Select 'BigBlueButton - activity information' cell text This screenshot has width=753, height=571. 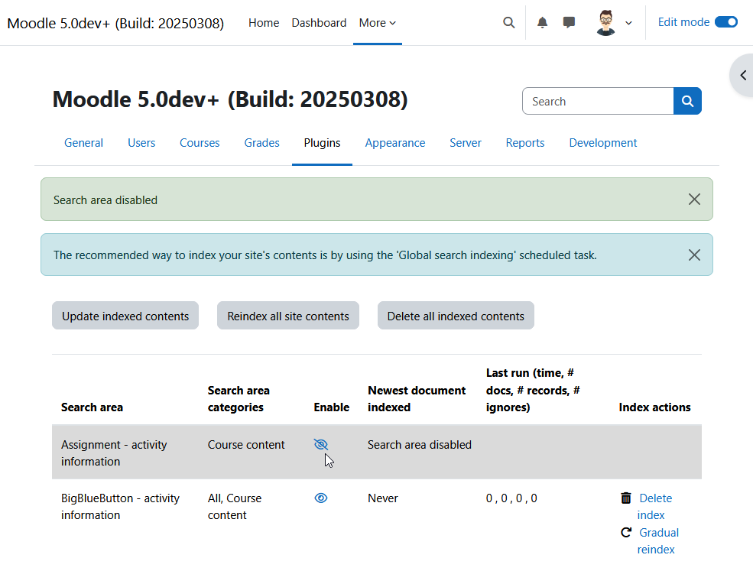(120, 507)
